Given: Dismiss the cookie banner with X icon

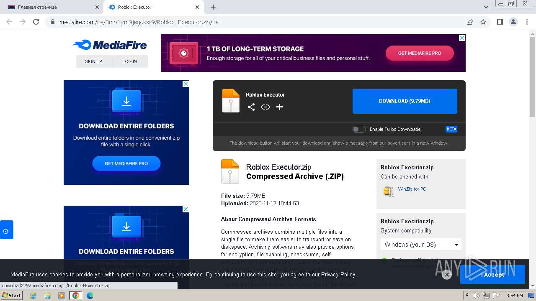Looking at the screenshot, I should [446, 275].
